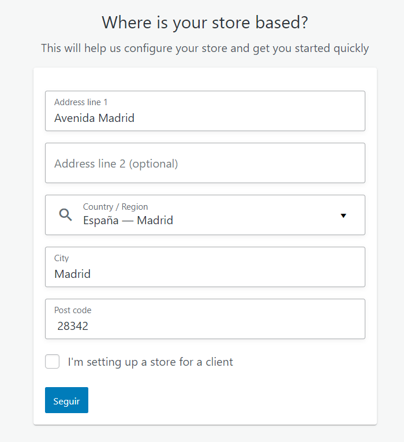Tick the store for a client checkbox

click(x=53, y=362)
